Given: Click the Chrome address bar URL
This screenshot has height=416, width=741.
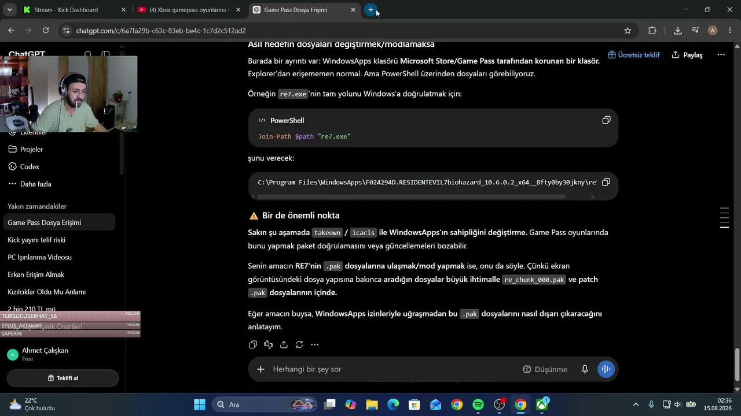Looking at the screenshot, I should (x=161, y=31).
